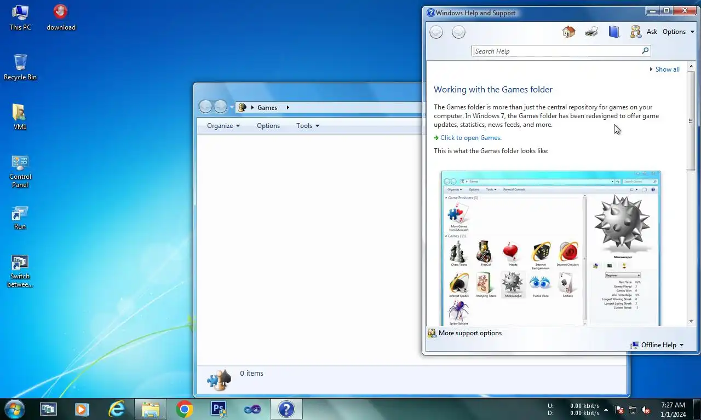This screenshot has height=420, width=701.
Task: Open Photoshop from the taskbar
Action: [219, 409]
